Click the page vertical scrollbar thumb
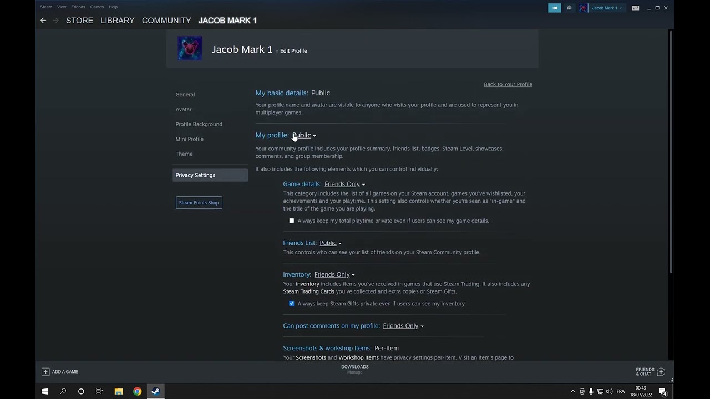The width and height of the screenshot is (710, 399). point(671,151)
